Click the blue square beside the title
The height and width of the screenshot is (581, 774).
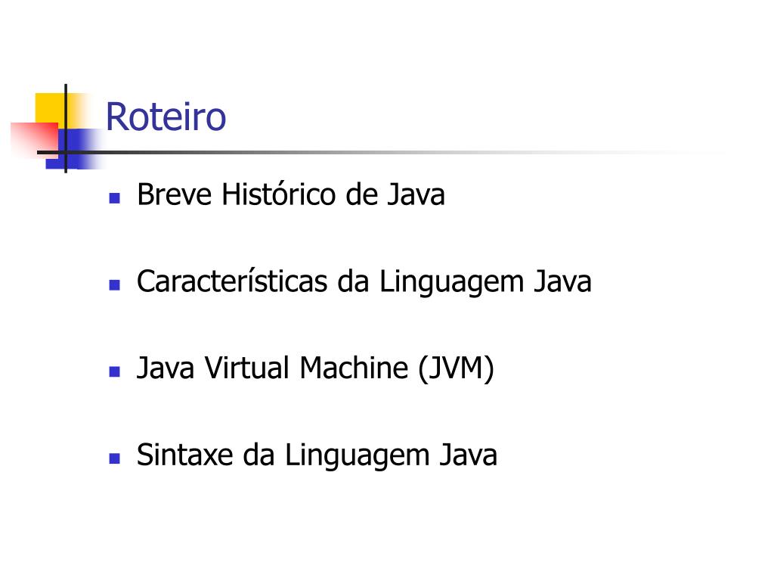coord(75,148)
